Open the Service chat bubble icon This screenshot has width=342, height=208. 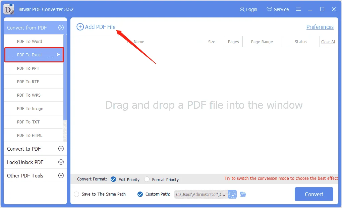coord(269,9)
